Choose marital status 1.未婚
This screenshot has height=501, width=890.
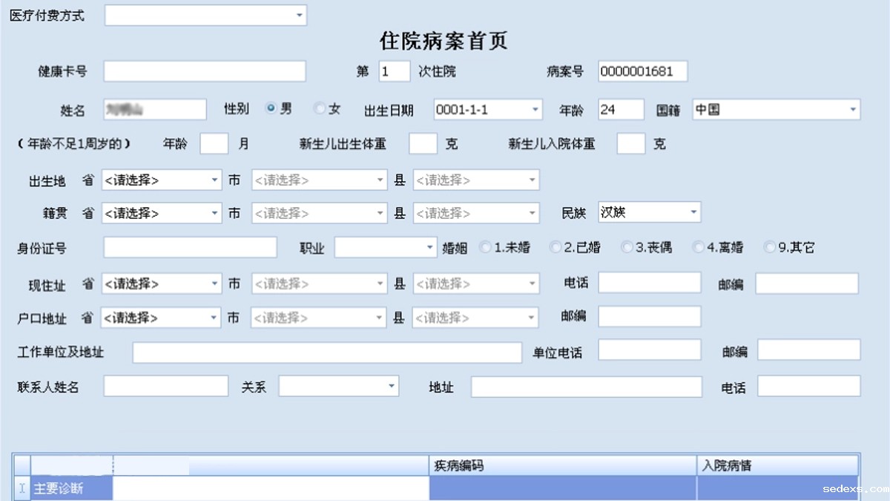pos(485,247)
